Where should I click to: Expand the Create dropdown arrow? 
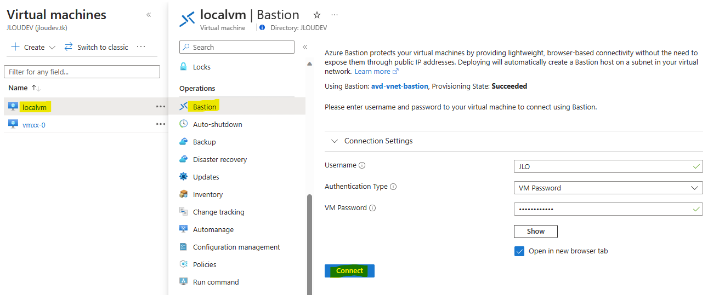tap(52, 48)
